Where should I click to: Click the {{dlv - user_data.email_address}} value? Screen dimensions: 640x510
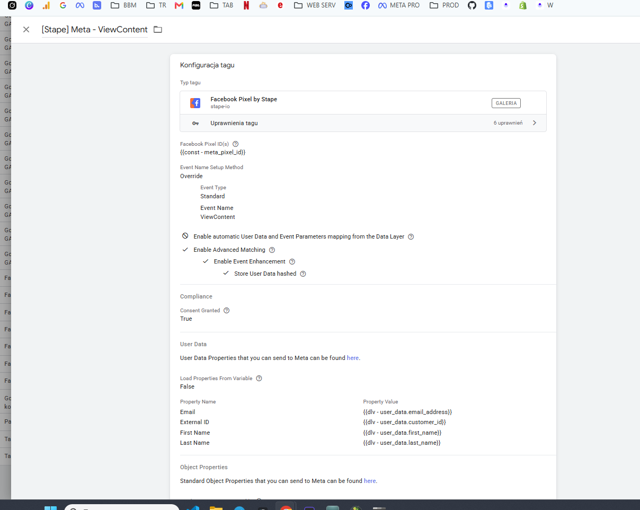click(x=407, y=412)
